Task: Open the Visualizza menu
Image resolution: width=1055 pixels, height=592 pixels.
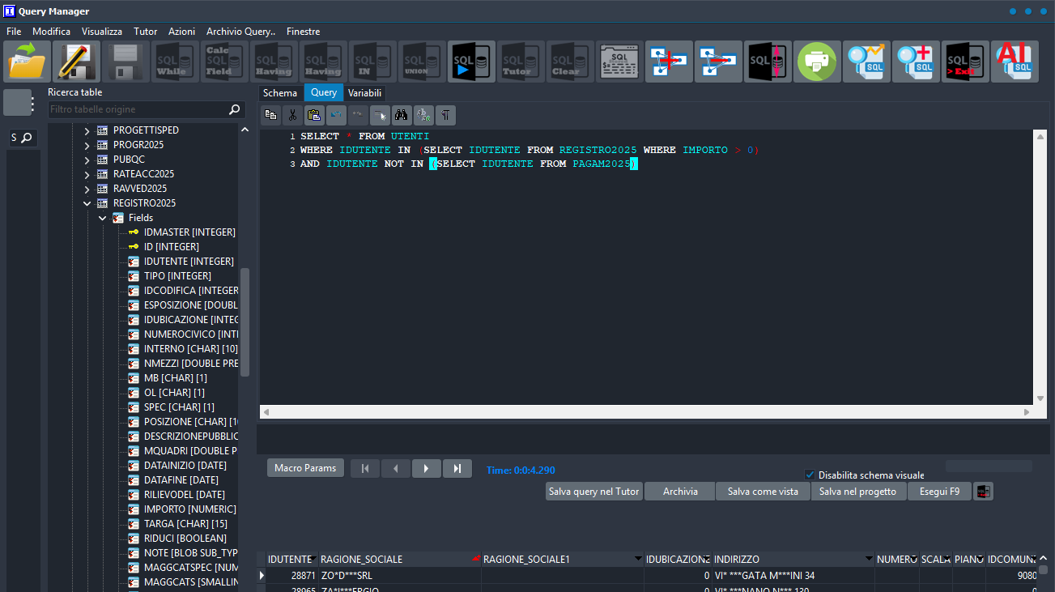Action: [102, 32]
